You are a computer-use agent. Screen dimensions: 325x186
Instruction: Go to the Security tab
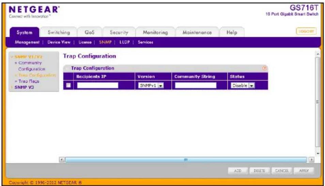pos(119,32)
